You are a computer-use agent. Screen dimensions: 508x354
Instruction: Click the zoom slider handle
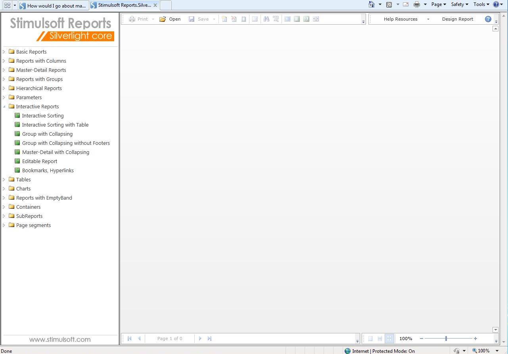446,339
